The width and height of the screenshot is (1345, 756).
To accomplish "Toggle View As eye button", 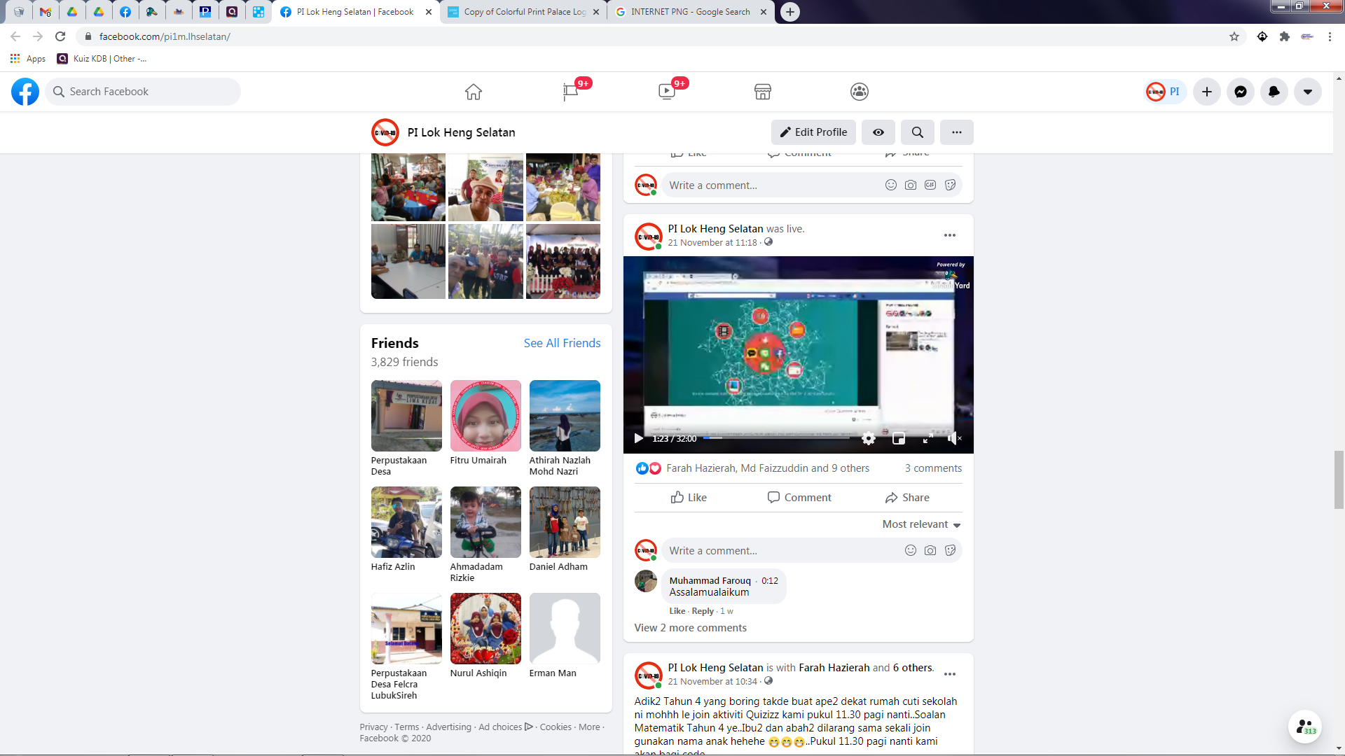I will click(x=878, y=132).
